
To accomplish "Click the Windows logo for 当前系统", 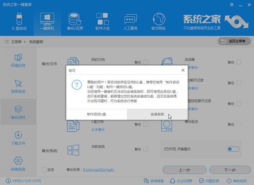I will click(73, 150).
